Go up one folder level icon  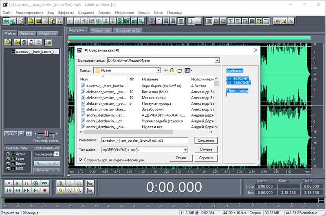point(173,70)
